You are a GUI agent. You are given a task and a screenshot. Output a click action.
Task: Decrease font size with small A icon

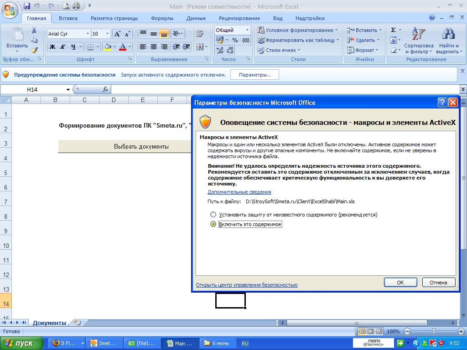tap(128, 34)
